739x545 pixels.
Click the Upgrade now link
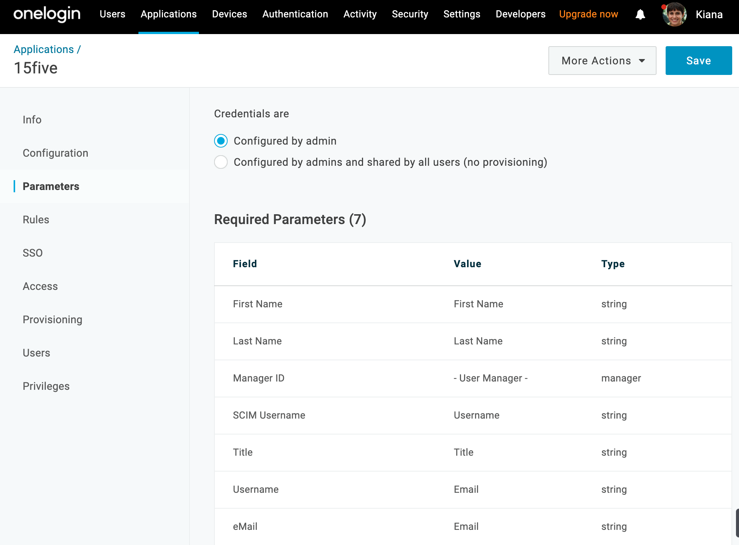tap(588, 14)
